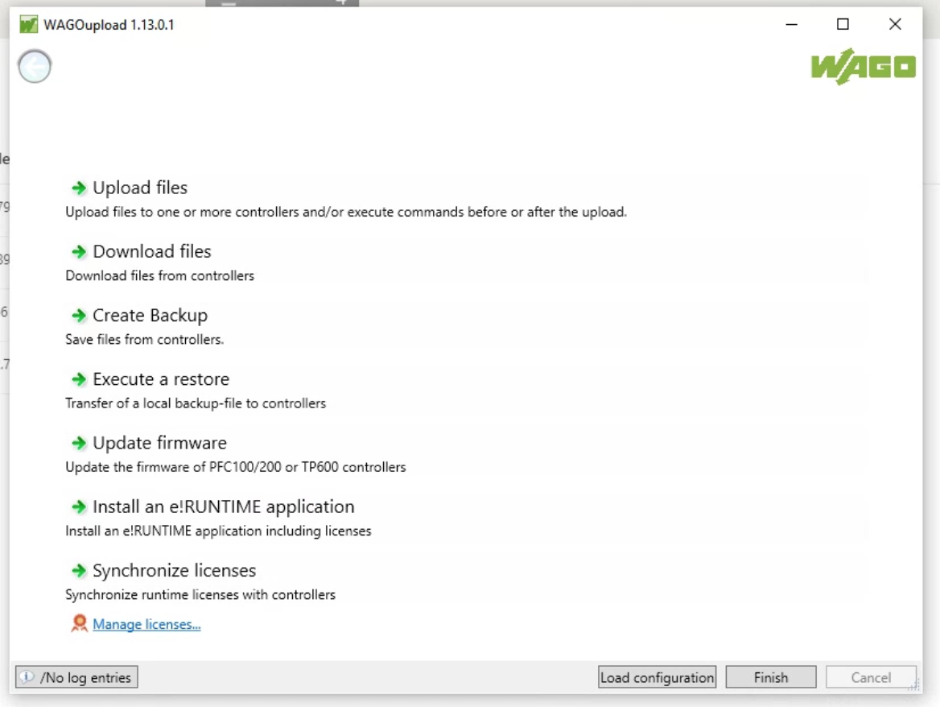This screenshot has height=707, width=940.
Task: Go back with the round arrow button
Action: click(35, 67)
